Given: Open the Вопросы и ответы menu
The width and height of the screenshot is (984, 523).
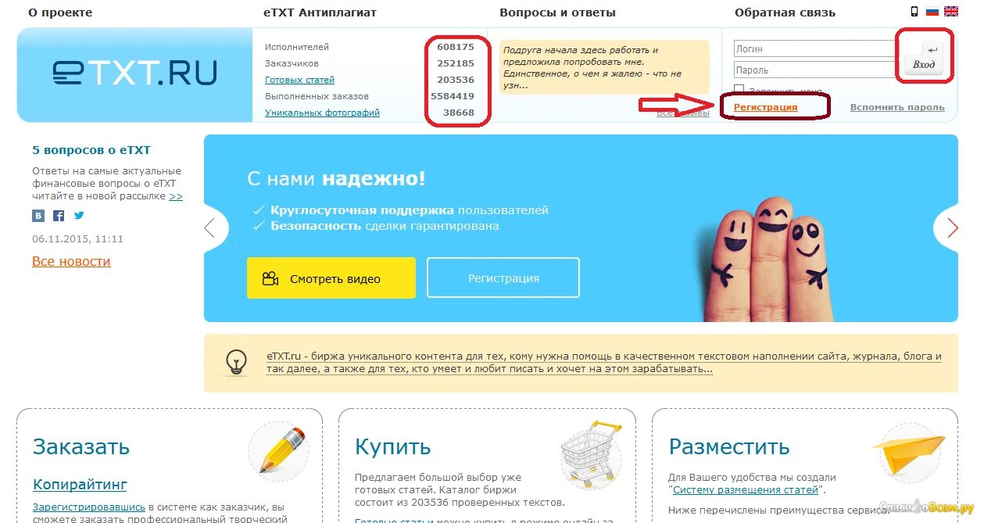Looking at the screenshot, I should coord(557,13).
